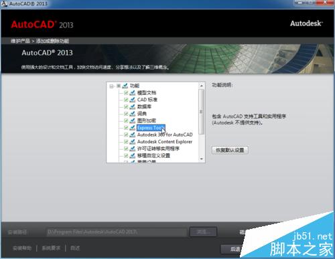Click feature icon beside 模型文档
335x259 pixels.
pos(133,93)
